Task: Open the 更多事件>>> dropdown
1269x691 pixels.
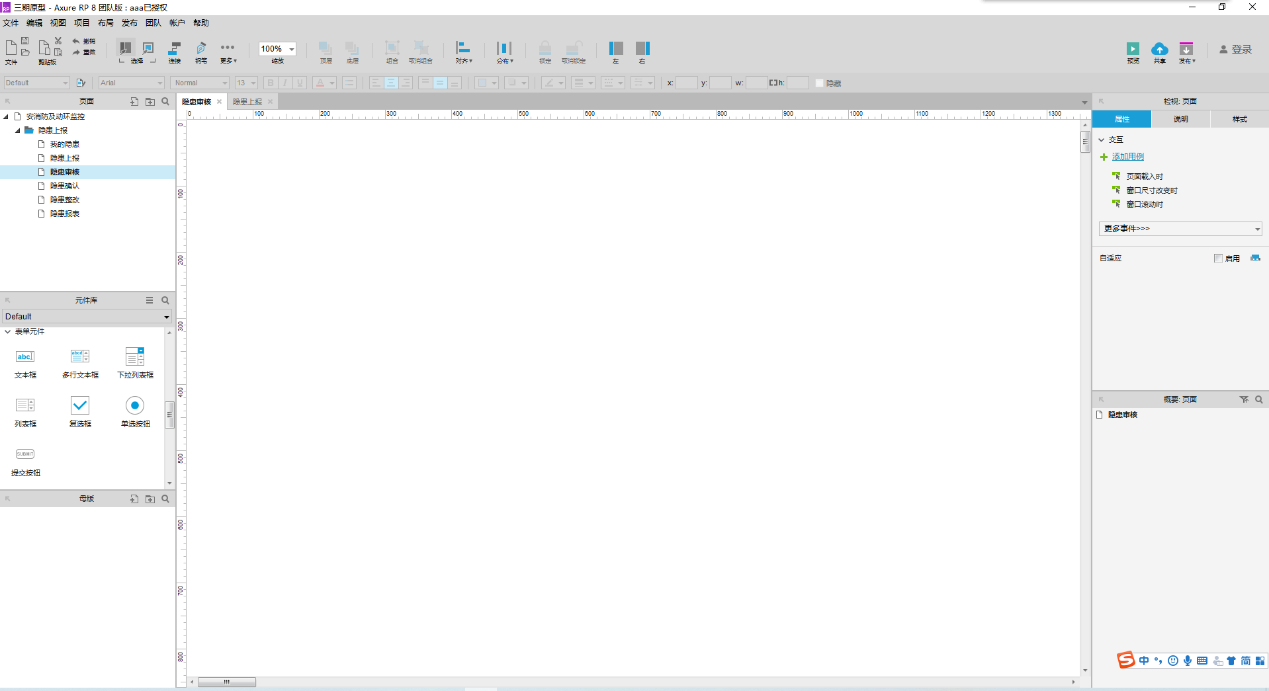Action: click(x=1180, y=228)
